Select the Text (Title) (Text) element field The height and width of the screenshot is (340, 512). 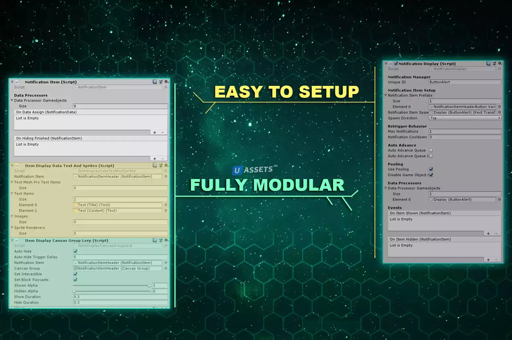pos(118,205)
